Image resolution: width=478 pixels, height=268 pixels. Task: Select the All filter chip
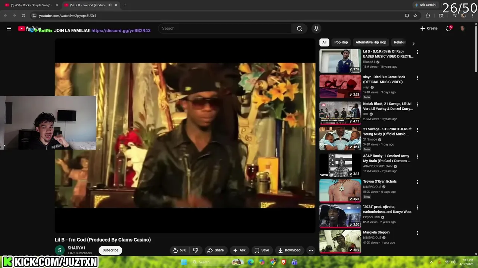point(324,42)
